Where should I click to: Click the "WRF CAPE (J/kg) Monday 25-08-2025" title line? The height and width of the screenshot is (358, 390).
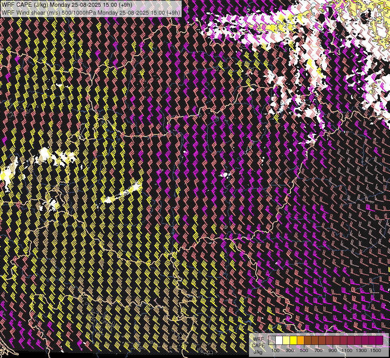pos(67,5)
